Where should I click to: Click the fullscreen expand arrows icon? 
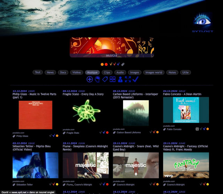pos(128,79)
